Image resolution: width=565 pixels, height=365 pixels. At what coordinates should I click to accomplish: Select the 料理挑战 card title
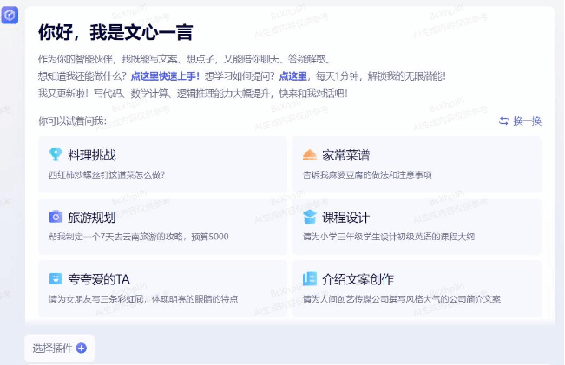(92, 155)
